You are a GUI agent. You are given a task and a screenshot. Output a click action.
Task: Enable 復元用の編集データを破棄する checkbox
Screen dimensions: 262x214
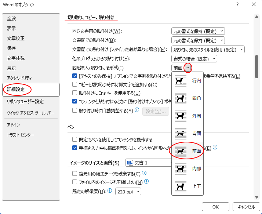tap(74, 173)
